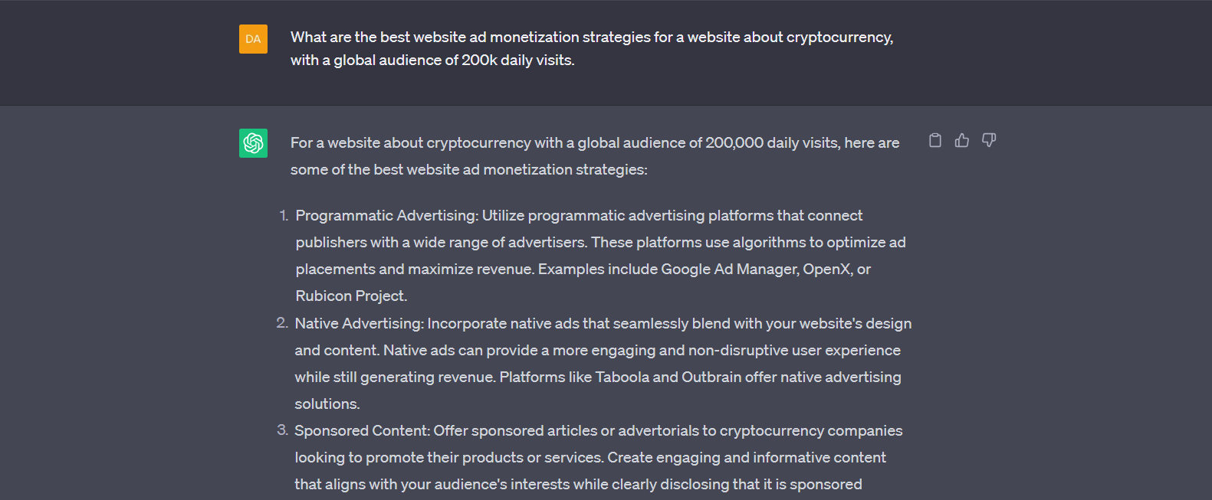Click the list number "3." marker
The image size is (1212, 500).
coord(282,431)
